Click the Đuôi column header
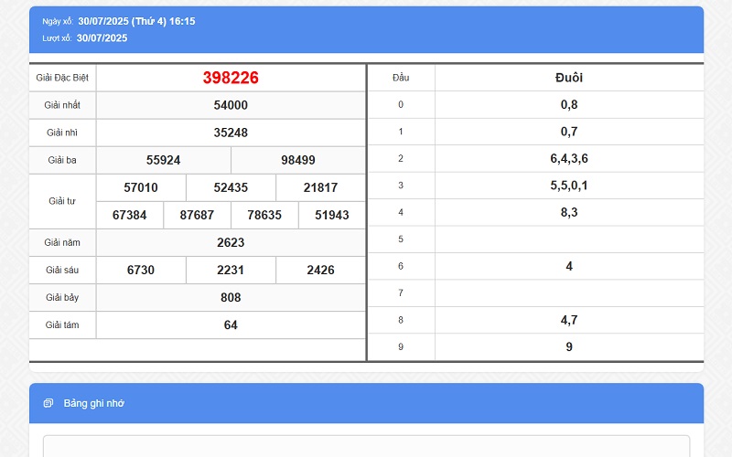 pyautogui.click(x=568, y=78)
